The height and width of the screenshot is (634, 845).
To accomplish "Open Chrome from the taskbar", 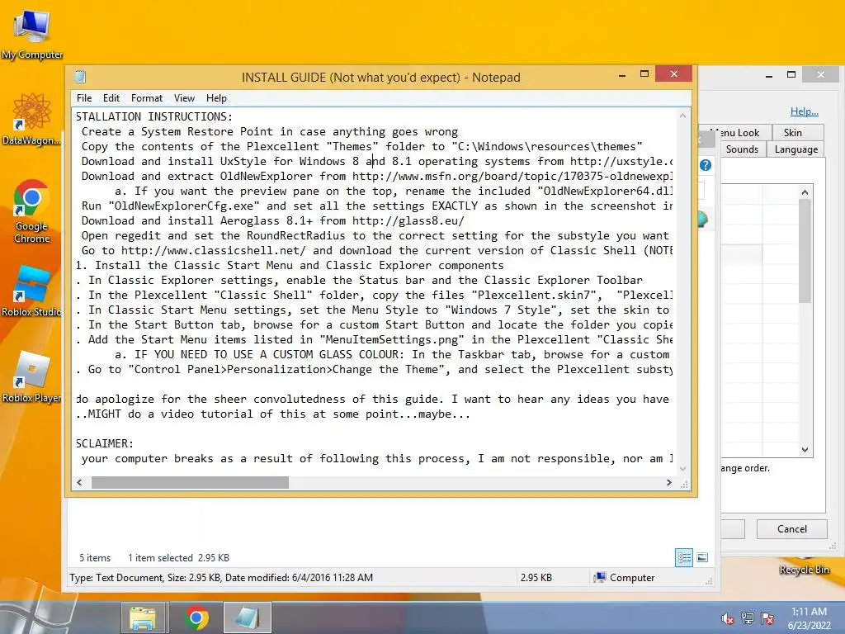I will [196, 617].
